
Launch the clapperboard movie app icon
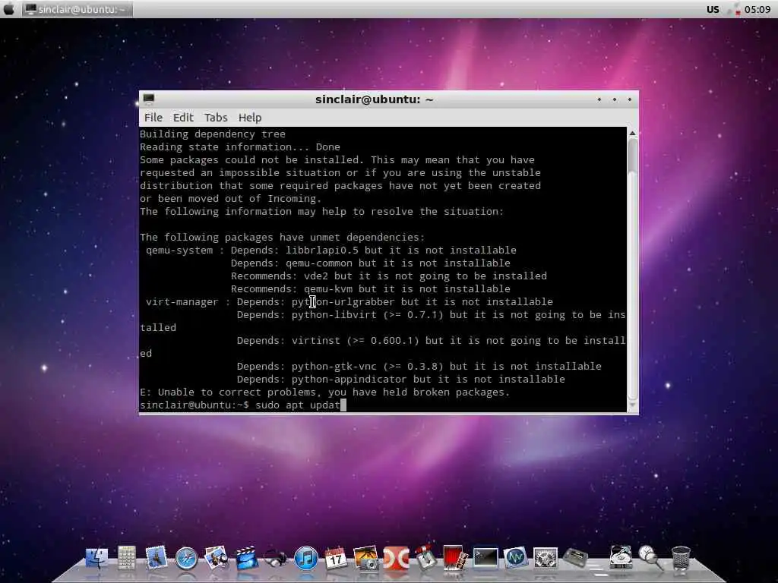[246, 558]
